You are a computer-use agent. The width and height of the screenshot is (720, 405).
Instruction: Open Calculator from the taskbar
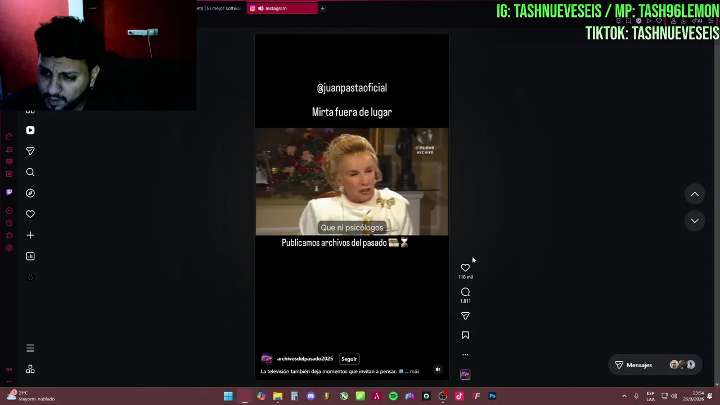pyautogui.click(x=294, y=396)
